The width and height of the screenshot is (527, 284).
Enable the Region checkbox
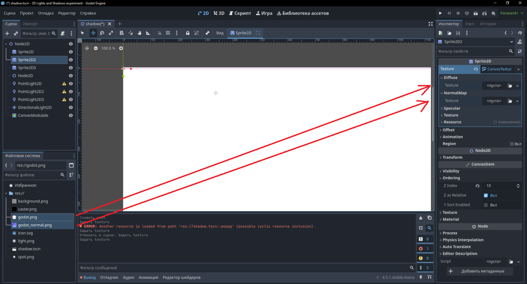[512, 144]
